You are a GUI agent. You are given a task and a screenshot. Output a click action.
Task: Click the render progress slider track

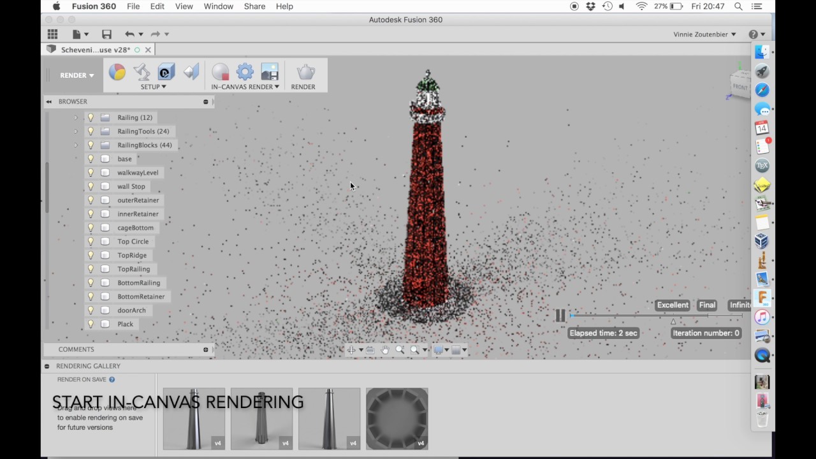(x=657, y=316)
